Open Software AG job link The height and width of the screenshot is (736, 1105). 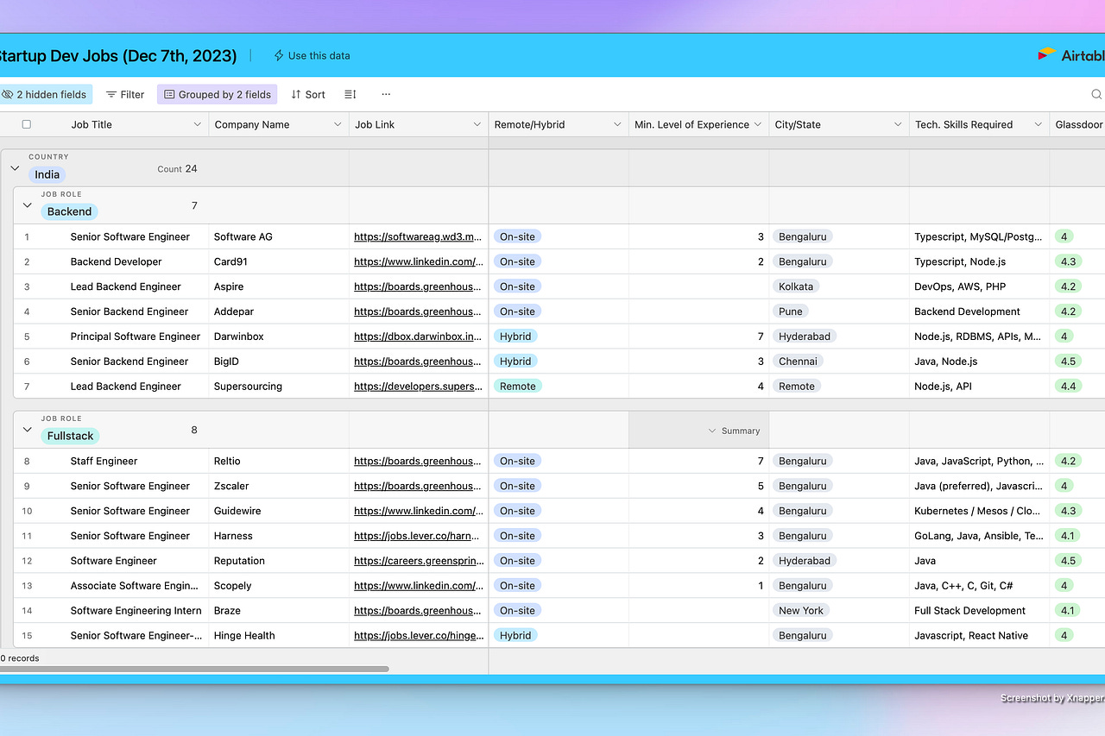click(418, 236)
